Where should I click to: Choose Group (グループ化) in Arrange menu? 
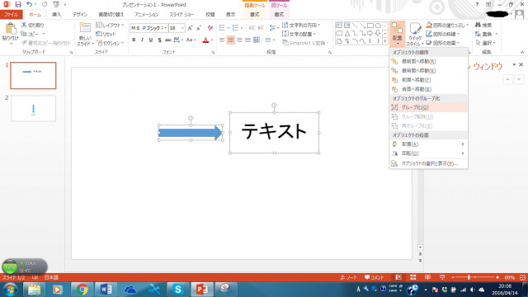[428, 107]
